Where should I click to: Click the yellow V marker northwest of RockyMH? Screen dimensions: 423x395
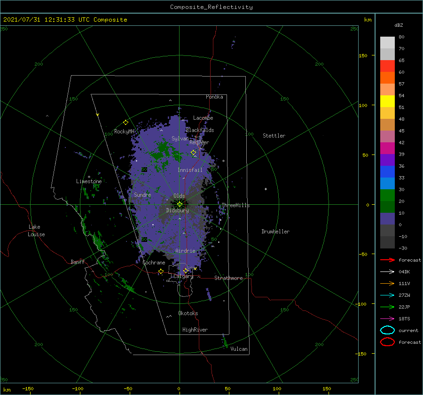pyautogui.click(x=98, y=115)
